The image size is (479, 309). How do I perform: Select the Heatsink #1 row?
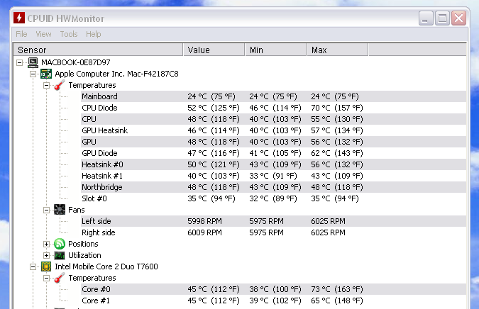pyautogui.click(x=273, y=176)
